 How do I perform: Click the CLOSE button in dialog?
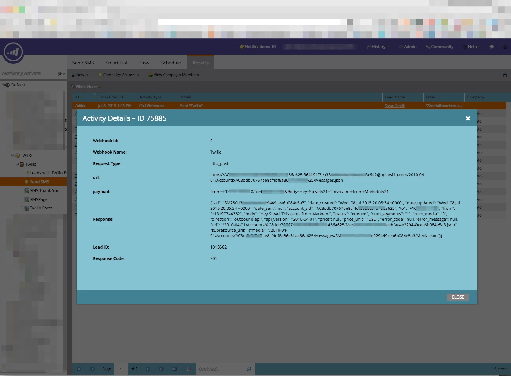[458, 297]
